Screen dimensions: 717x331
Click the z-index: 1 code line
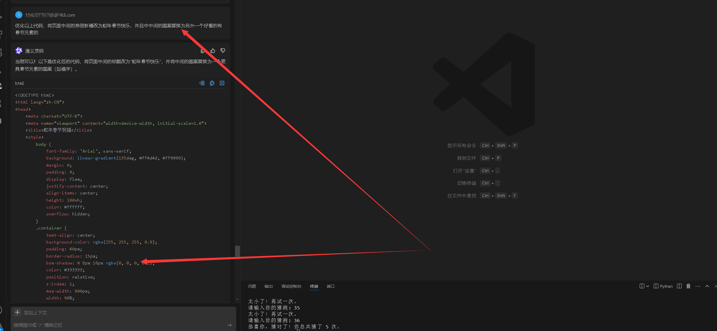60,284
